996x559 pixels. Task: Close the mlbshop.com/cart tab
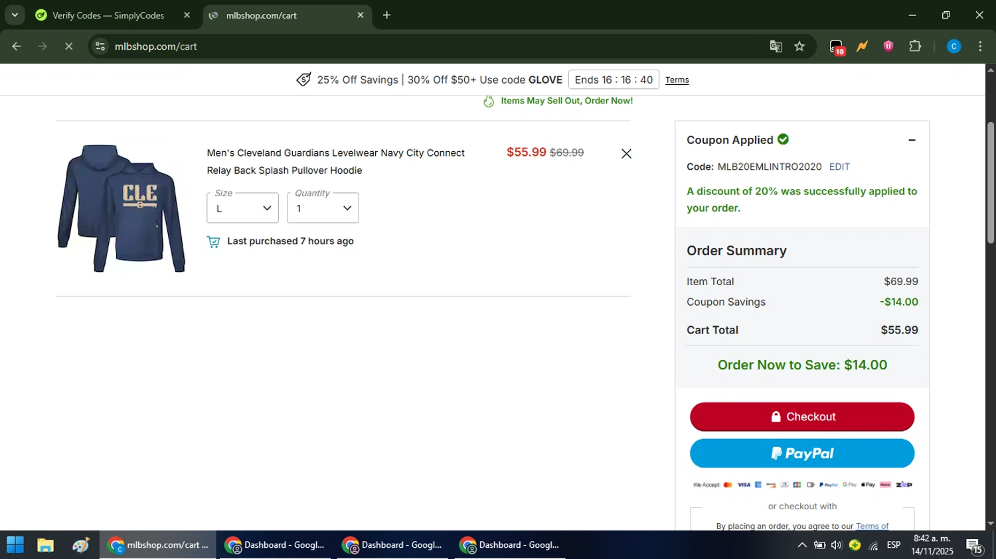click(x=361, y=15)
